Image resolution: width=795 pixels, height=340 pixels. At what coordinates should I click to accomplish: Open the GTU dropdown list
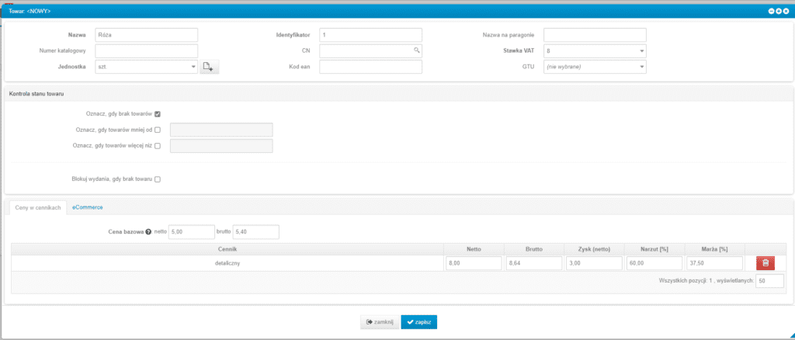pos(641,67)
